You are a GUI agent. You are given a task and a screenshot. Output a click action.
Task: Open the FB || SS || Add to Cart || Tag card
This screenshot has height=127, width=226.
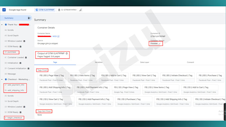click(200, 90)
